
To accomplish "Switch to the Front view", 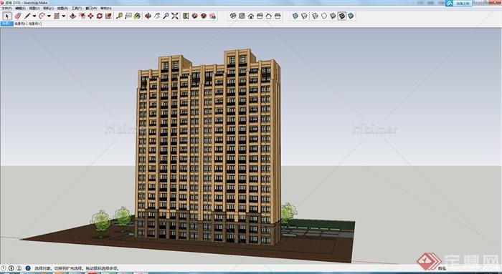I will [251, 16].
